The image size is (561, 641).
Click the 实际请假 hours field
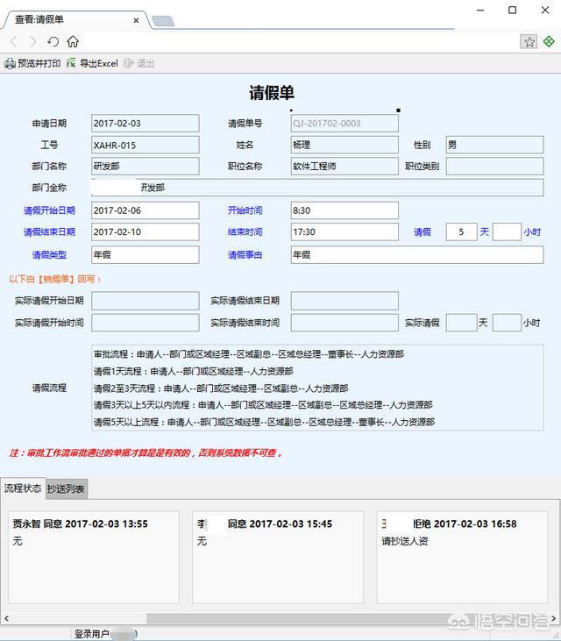(x=507, y=323)
